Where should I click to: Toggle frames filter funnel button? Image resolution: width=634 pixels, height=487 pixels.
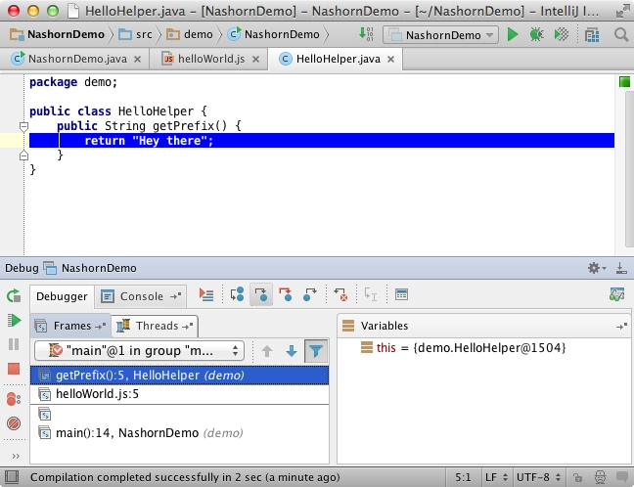coord(316,351)
